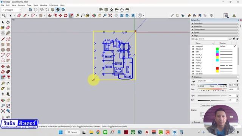Expand the Materials panel

point(215,26)
